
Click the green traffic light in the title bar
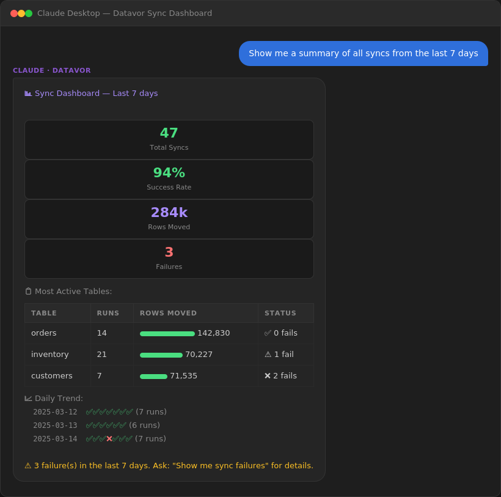[29, 12]
